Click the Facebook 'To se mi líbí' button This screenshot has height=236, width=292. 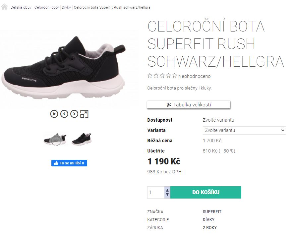pos(69,163)
